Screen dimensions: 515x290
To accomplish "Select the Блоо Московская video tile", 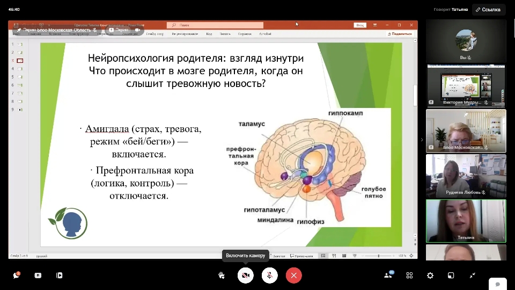I will [x=466, y=130].
